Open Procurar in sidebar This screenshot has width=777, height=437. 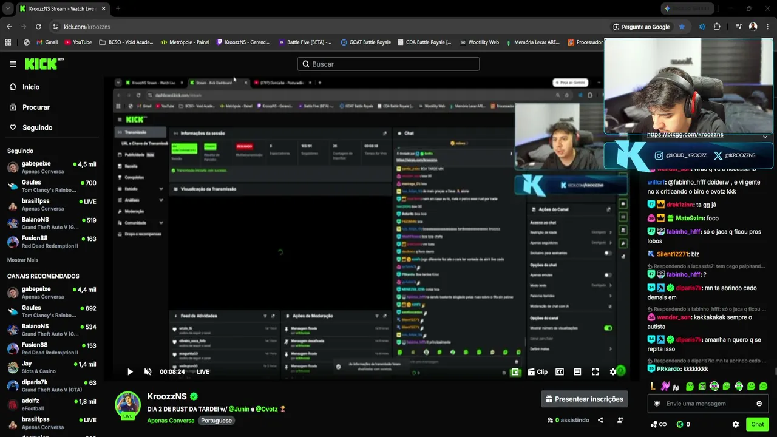tap(29, 107)
